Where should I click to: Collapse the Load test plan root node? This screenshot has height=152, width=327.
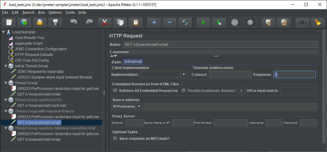click(3, 32)
